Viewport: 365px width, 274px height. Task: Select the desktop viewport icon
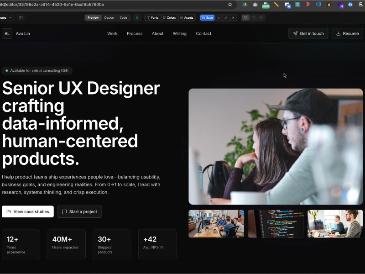pyautogui.click(x=246, y=18)
